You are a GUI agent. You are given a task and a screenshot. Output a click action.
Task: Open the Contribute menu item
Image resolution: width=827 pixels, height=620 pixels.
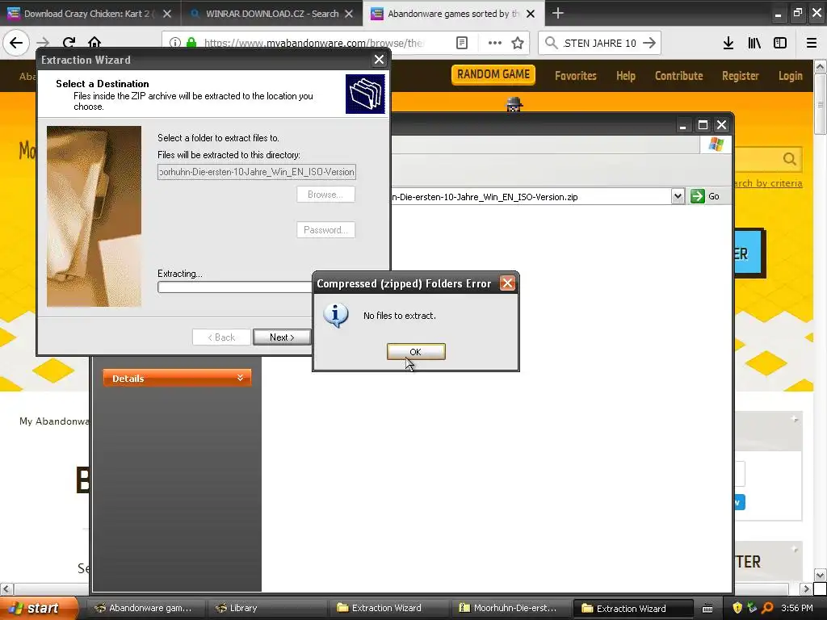coord(678,76)
